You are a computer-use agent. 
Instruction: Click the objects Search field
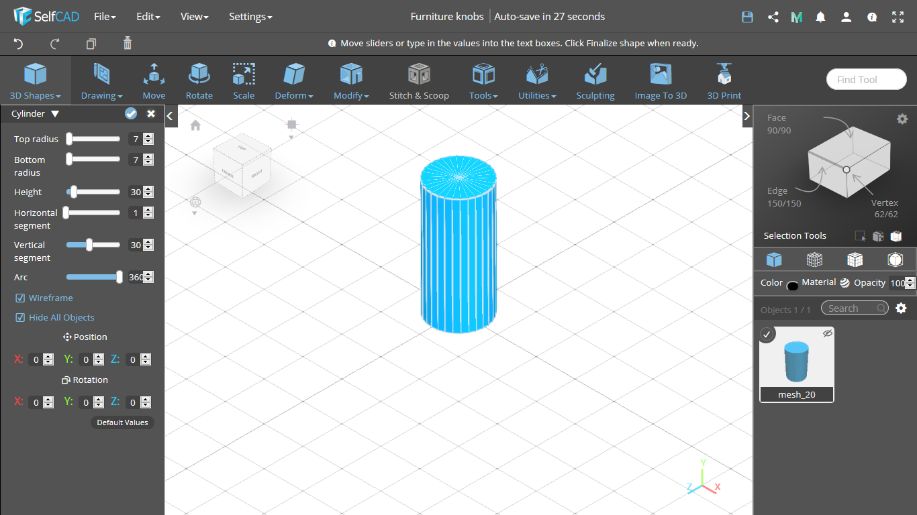click(x=855, y=308)
